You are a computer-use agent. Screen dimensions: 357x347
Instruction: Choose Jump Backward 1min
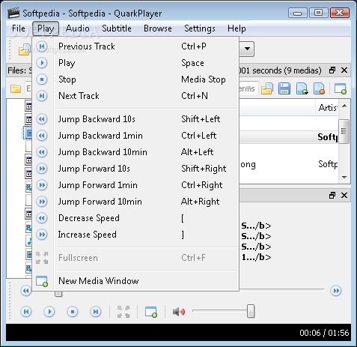pos(135,136)
